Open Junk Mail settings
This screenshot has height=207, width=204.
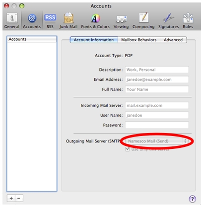[68, 21]
